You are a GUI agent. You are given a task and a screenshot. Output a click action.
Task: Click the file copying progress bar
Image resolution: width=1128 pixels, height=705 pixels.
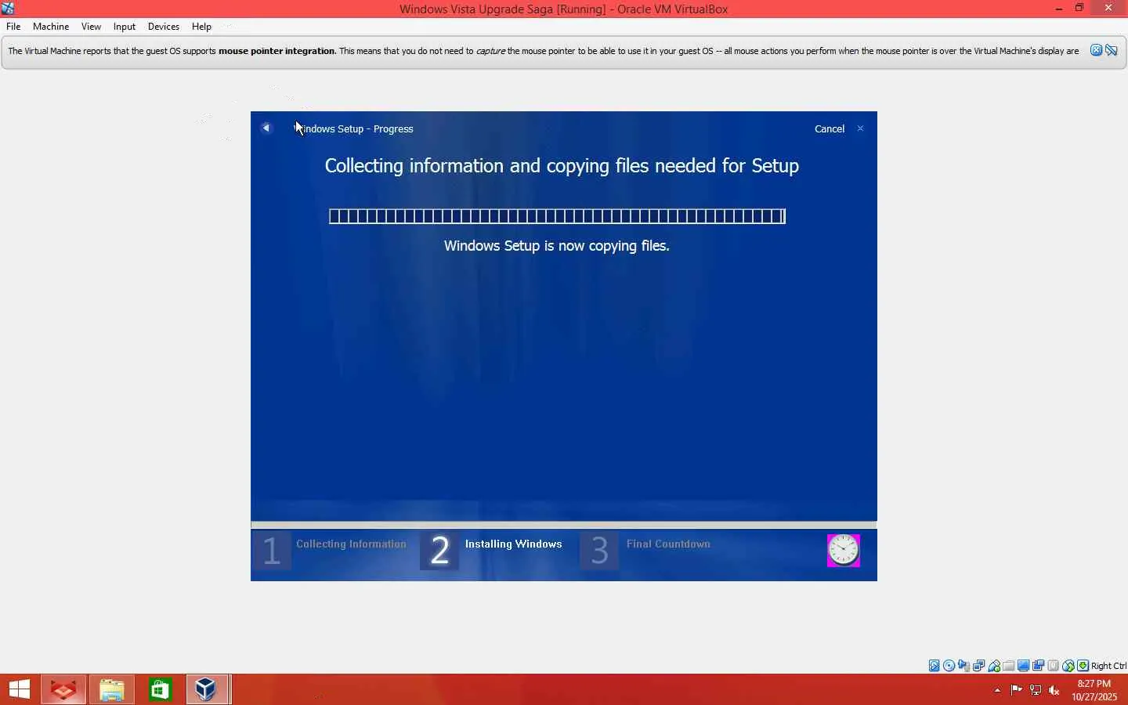pos(557,216)
